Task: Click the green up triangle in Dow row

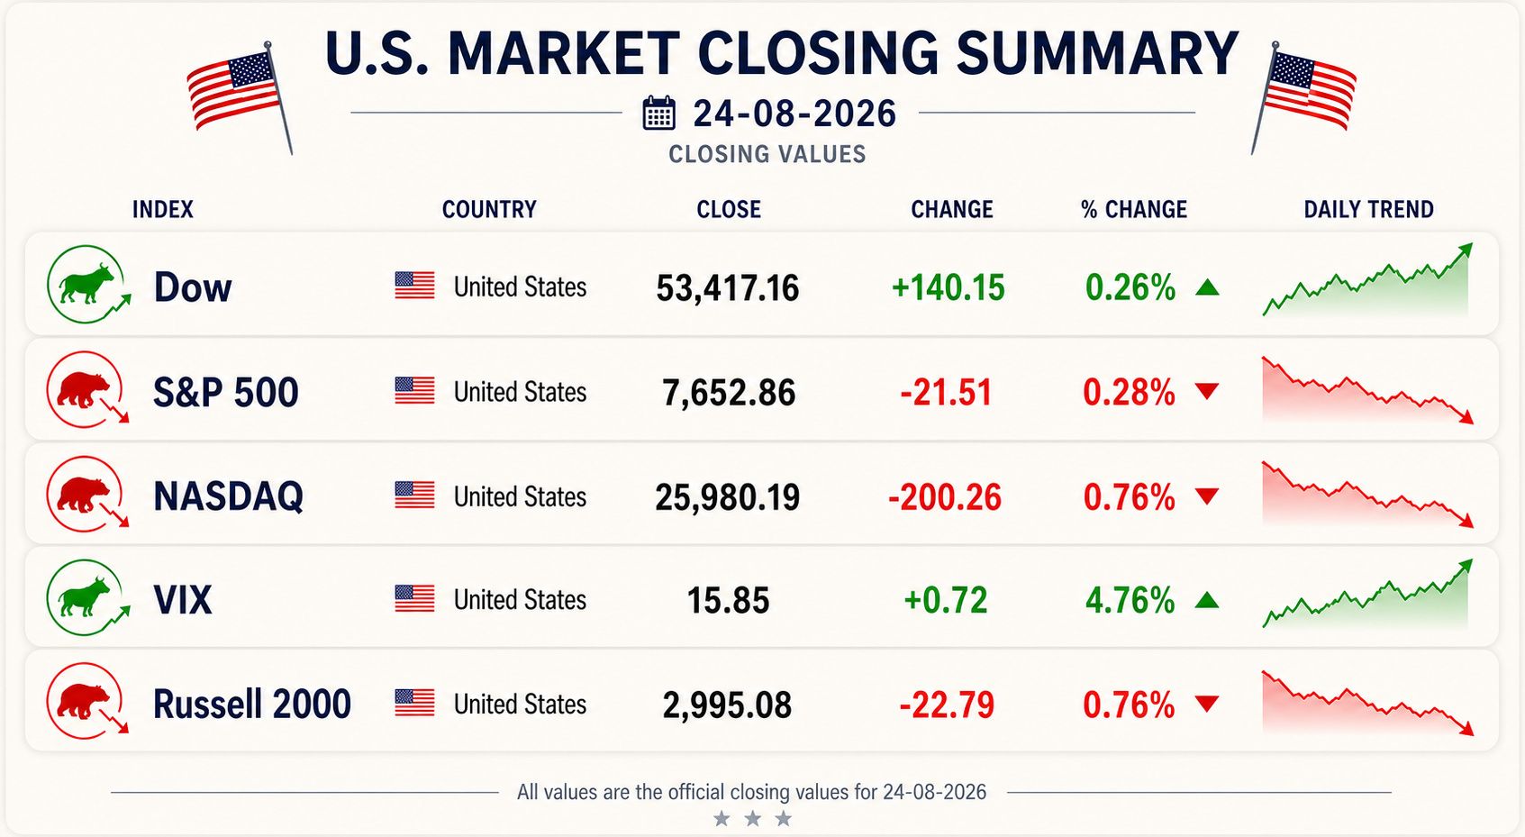Action: pos(1207,287)
